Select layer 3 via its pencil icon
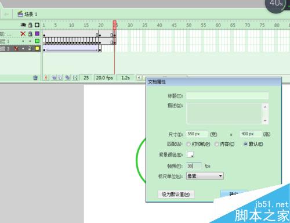The image size is (290, 223). coord(16,48)
